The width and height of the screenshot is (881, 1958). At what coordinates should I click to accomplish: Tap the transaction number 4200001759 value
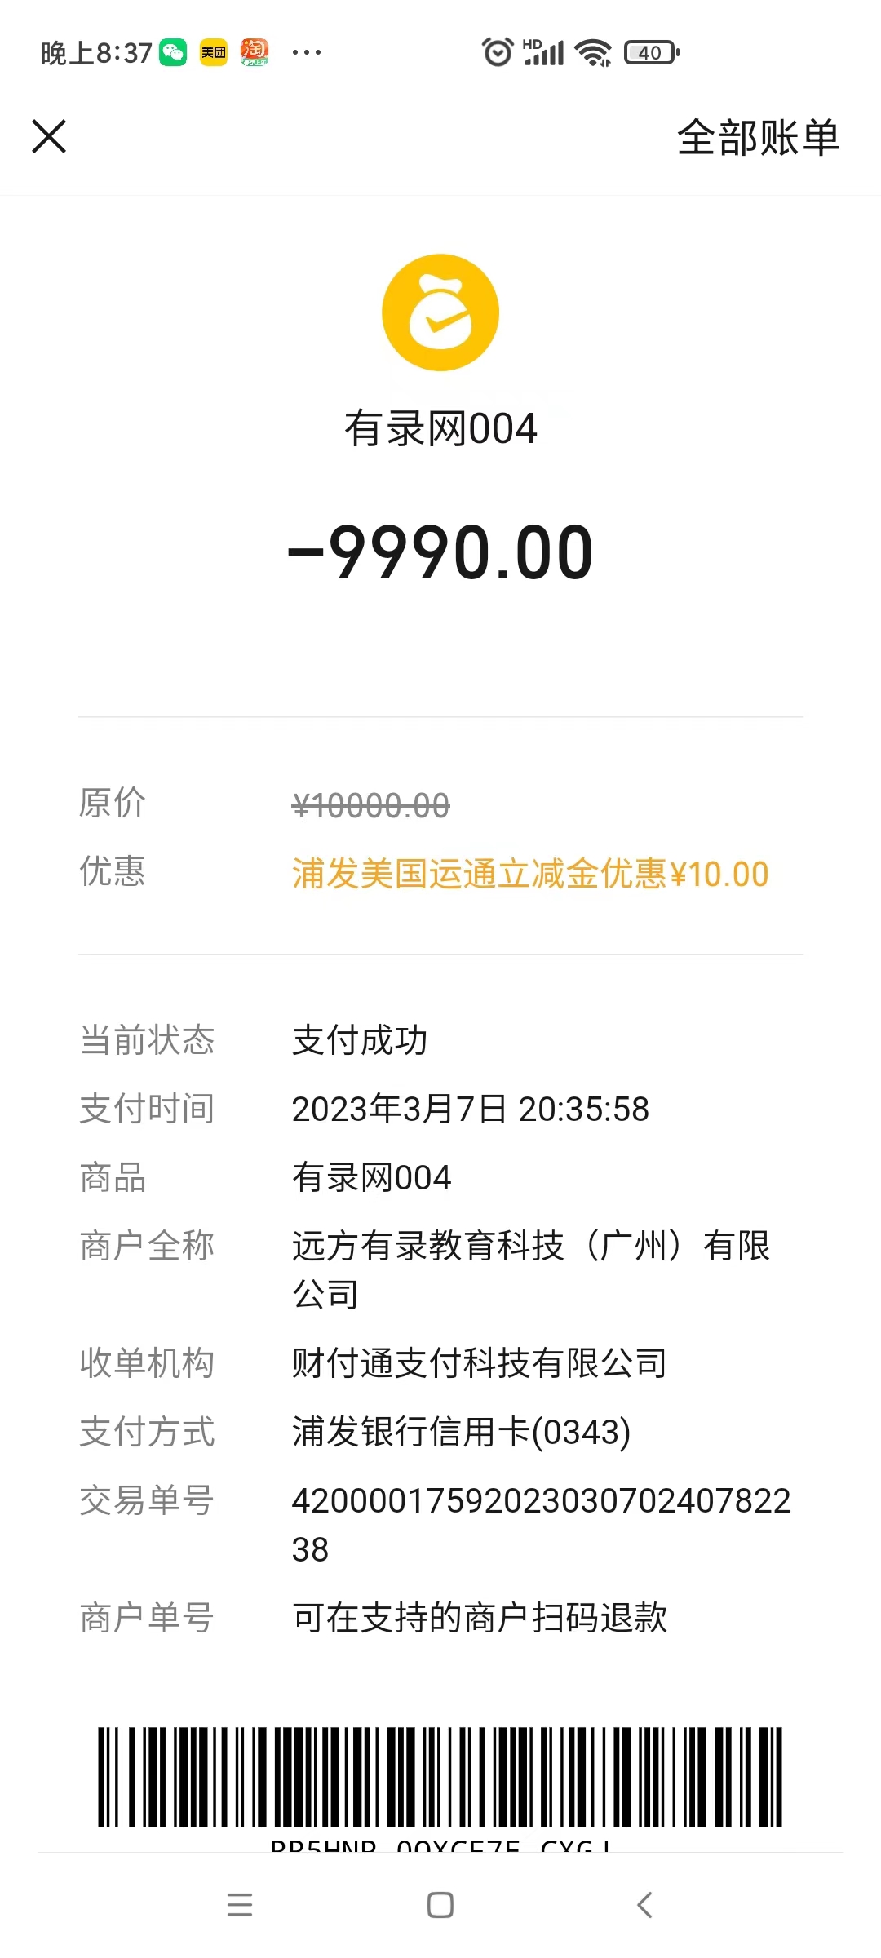point(541,1501)
